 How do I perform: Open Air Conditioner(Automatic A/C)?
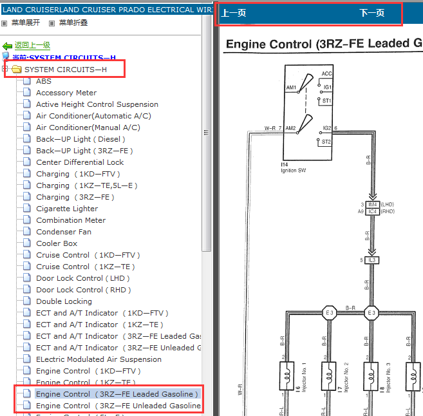[93, 116]
